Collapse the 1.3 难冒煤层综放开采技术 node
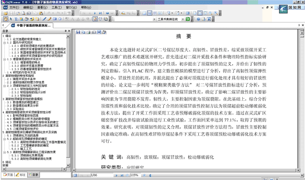The image size is (305, 180). tap(4, 59)
